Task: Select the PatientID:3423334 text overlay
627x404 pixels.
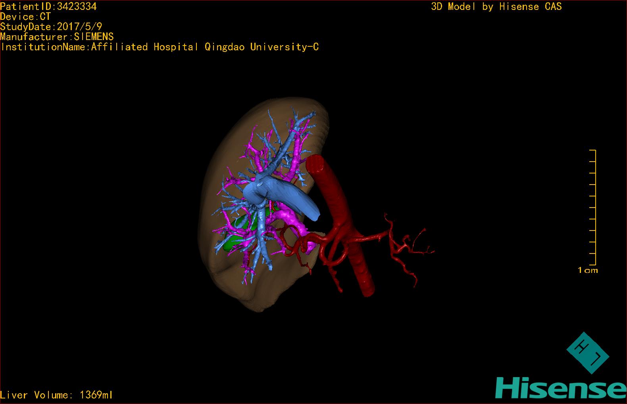Action: pos(48,6)
